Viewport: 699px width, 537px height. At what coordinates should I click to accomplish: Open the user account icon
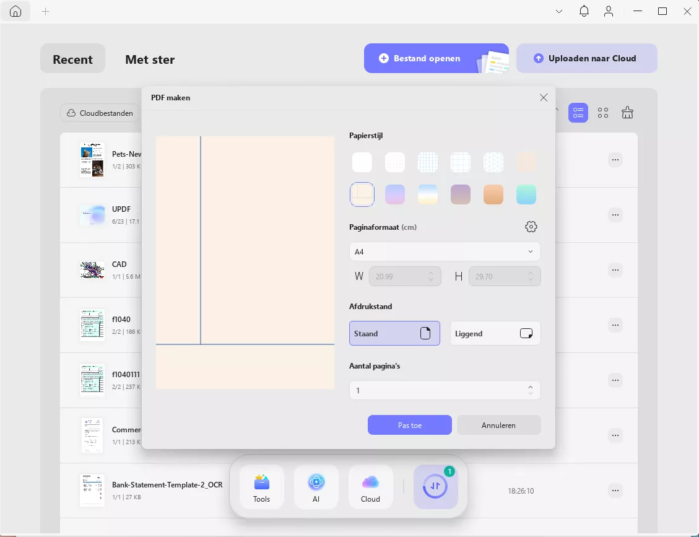pos(609,11)
